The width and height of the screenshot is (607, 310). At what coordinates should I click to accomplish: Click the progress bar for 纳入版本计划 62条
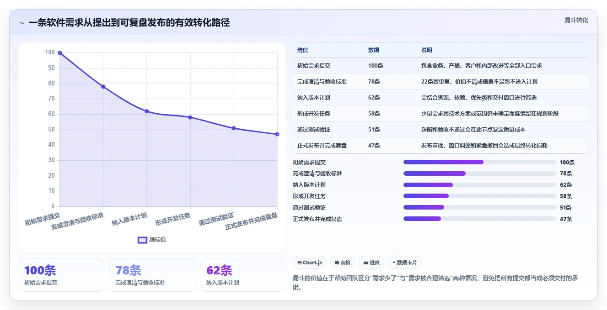(x=479, y=185)
